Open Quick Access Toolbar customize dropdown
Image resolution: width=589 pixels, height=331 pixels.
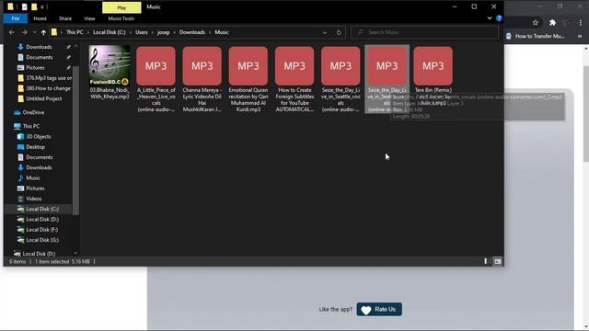point(42,7)
